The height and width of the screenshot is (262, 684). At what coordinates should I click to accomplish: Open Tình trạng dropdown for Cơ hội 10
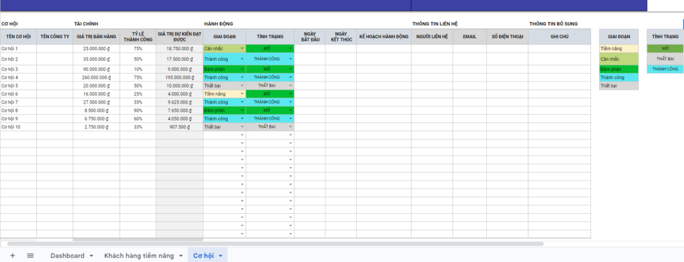pyautogui.click(x=291, y=126)
